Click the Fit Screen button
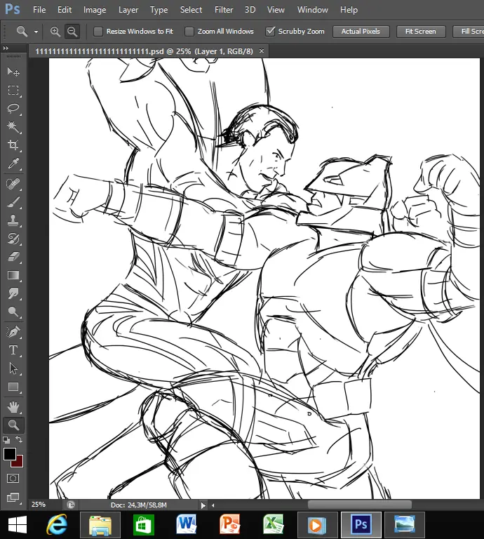The height and width of the screenshot is (539, 484). pos(421,32)
